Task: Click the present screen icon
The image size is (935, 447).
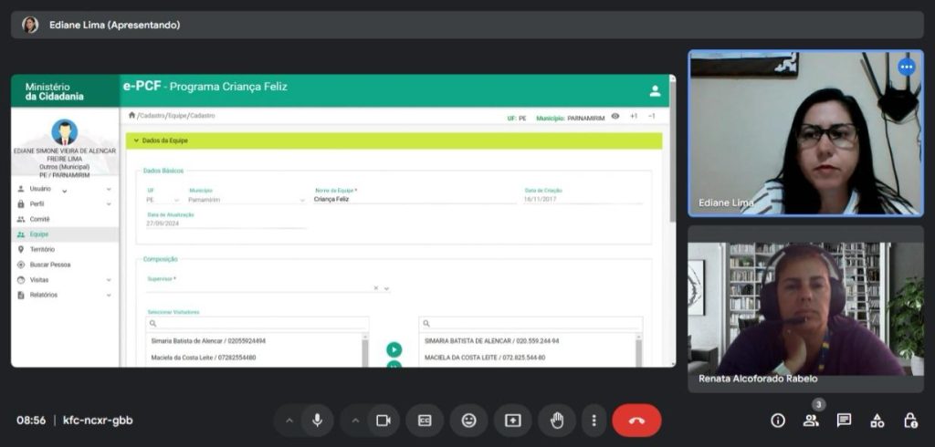Action: click(513, 421)
